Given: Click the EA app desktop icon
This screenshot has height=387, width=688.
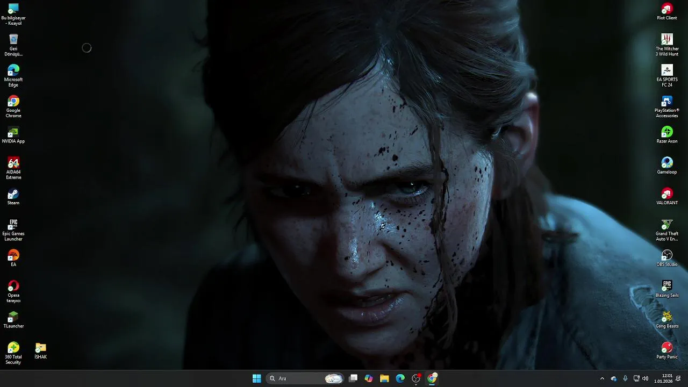Looking at the screenshot, I should [13, 258].
